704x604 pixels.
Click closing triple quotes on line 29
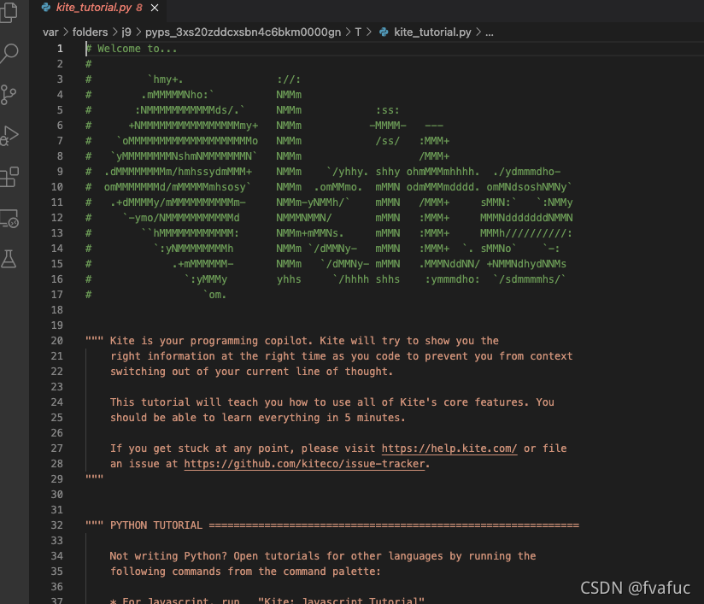pos(94,478)
